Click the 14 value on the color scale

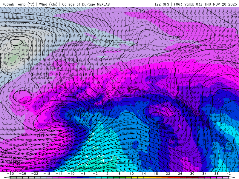coord(144,174)
